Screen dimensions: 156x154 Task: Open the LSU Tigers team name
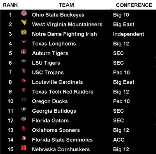pos(46,63)
